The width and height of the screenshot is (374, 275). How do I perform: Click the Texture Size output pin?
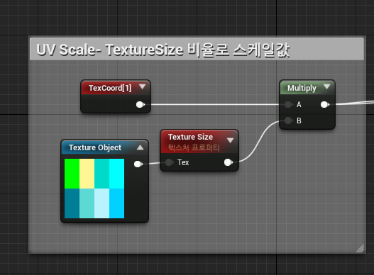[229, 162]
